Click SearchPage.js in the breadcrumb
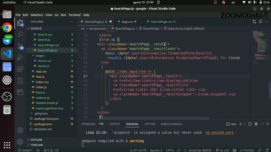271x152 pixels. (x=125, y=29)
